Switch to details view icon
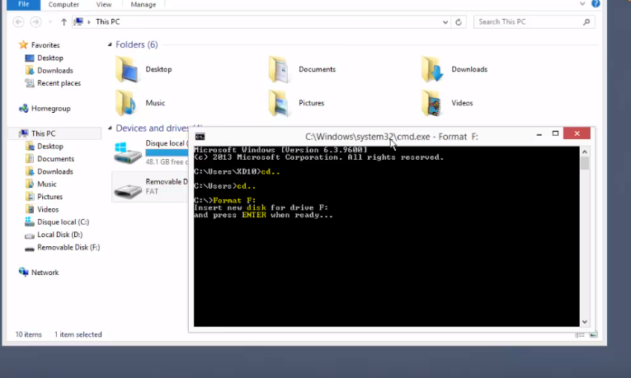Viewport: 631px width, 378px height. pos(580,334)
